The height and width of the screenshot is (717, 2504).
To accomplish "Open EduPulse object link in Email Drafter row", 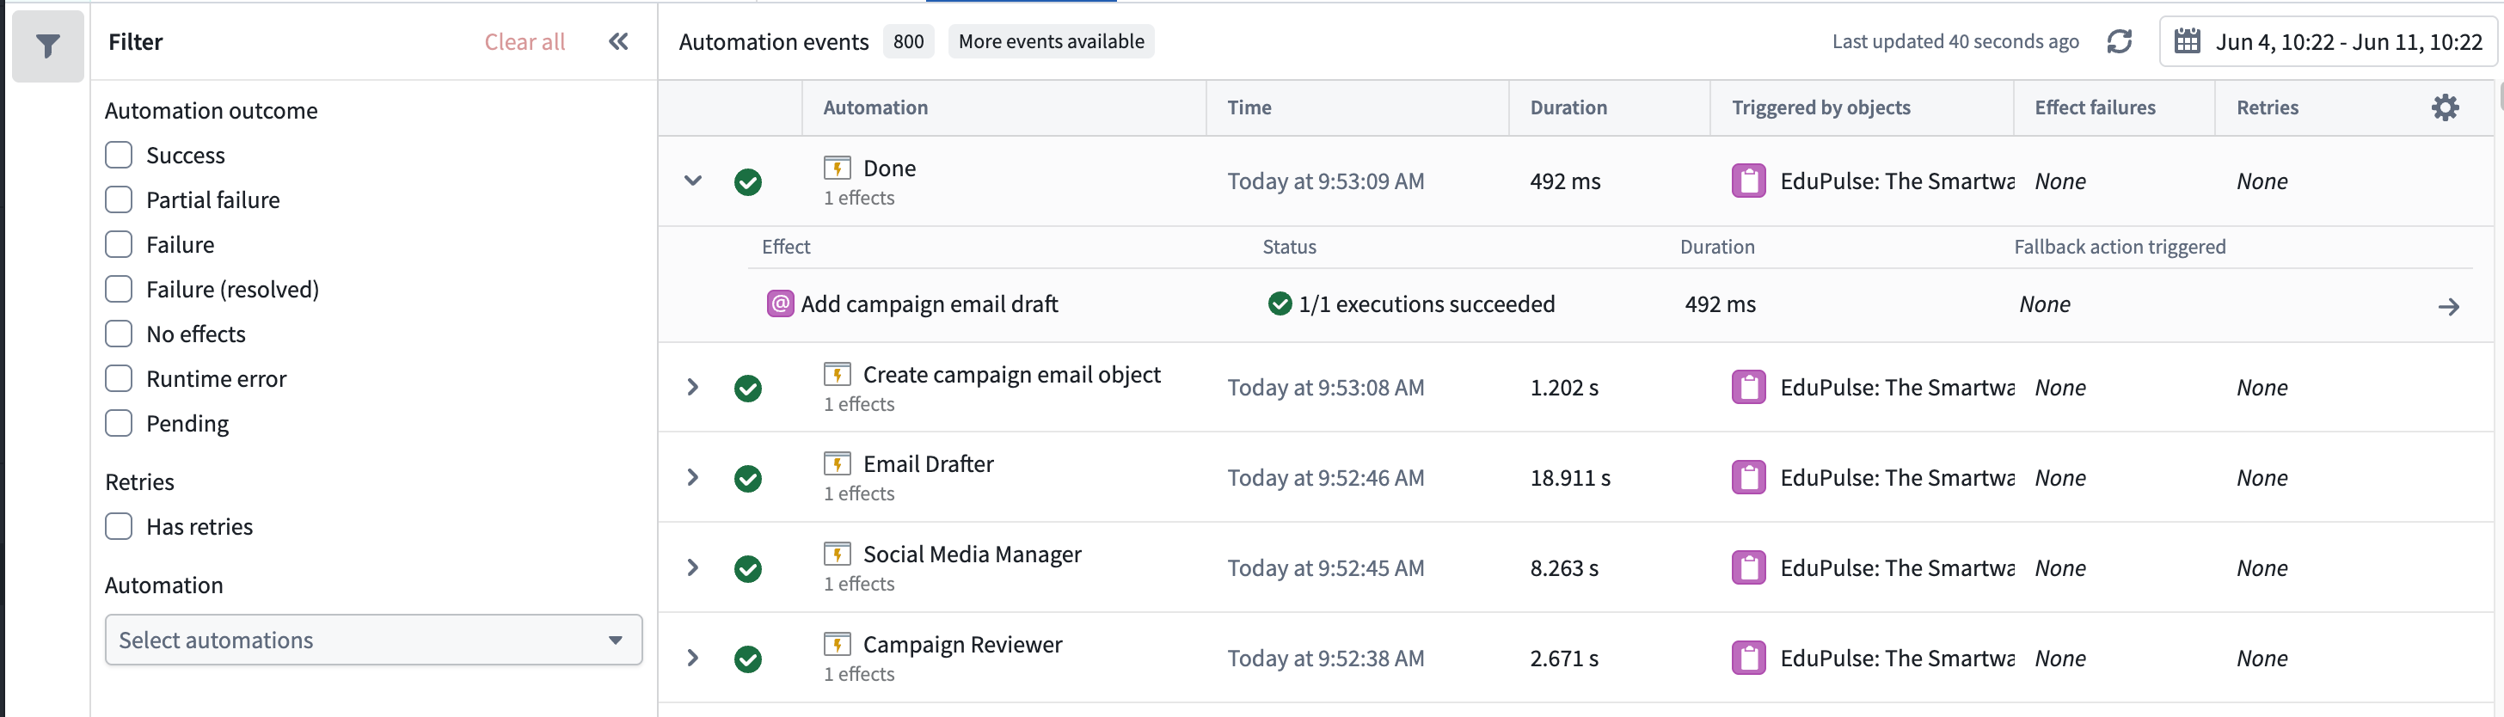I will coord(1896,478).
